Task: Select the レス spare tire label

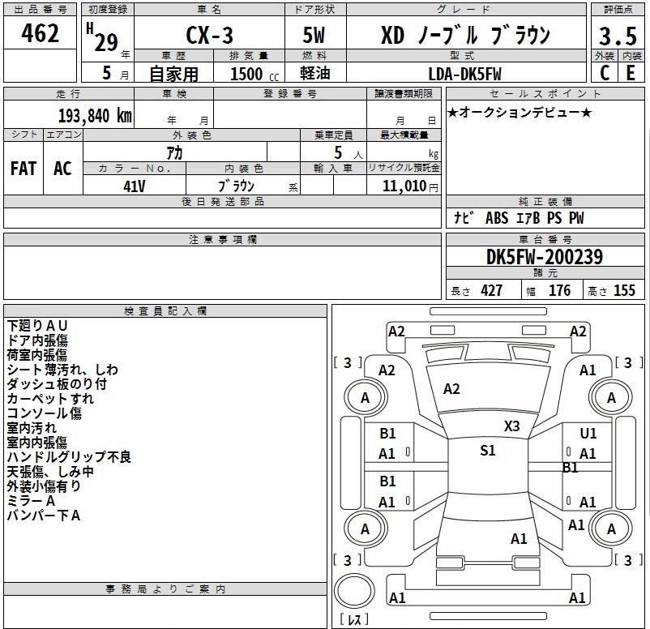Action: point(353,619)
